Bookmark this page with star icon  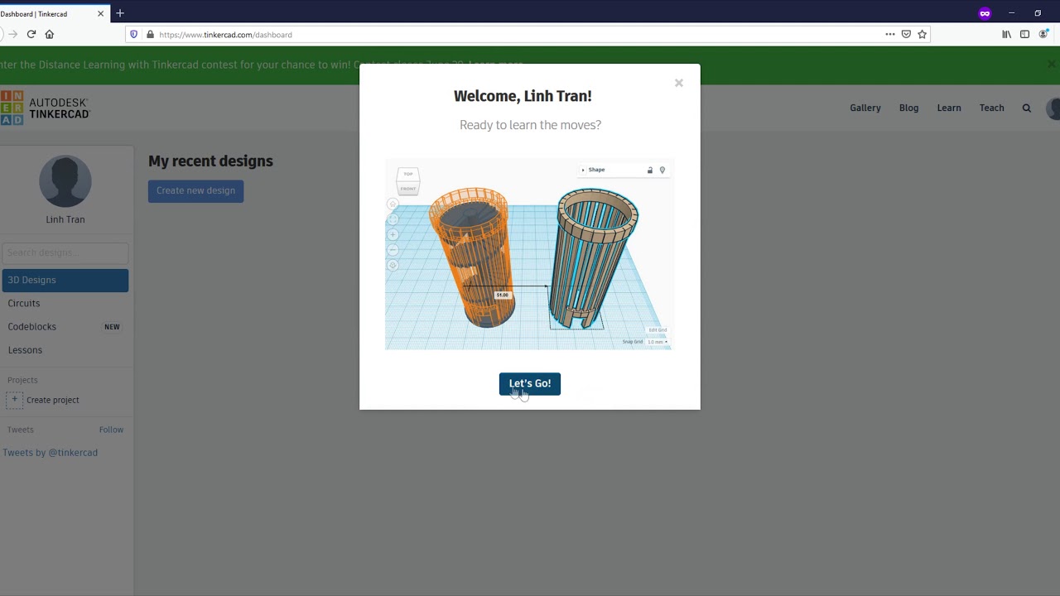(922, 35)
